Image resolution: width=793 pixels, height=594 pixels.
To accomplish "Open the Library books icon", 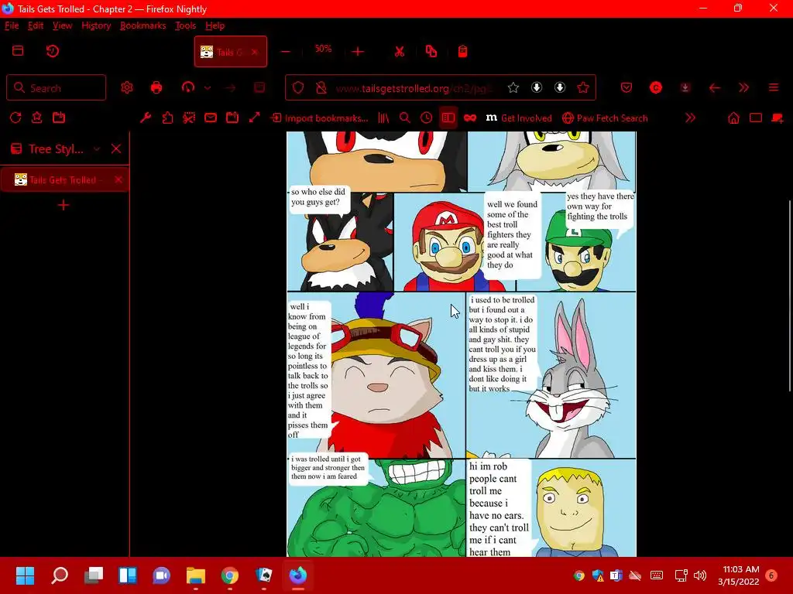I will pyautogui.click(x=383, y=118).
